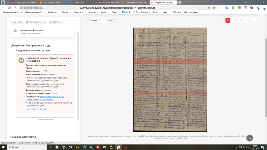267x150 pixels.
Task: Switch to the Почта Mail browser tab
Action: click(80, 2)
